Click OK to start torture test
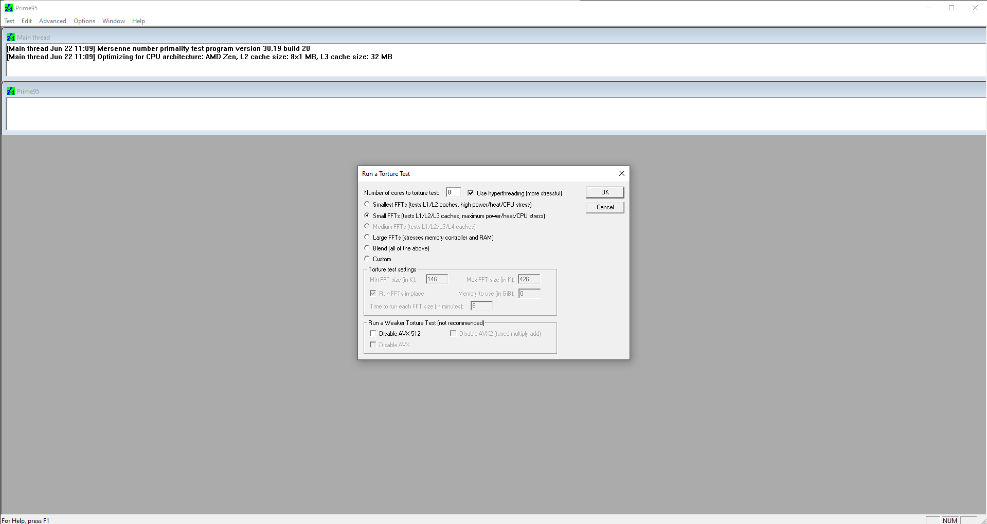The height and width of the screenshot is (524, 987). pos(605,192)
